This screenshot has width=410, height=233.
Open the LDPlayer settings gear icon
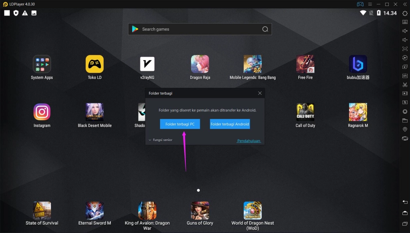[405, 13]
